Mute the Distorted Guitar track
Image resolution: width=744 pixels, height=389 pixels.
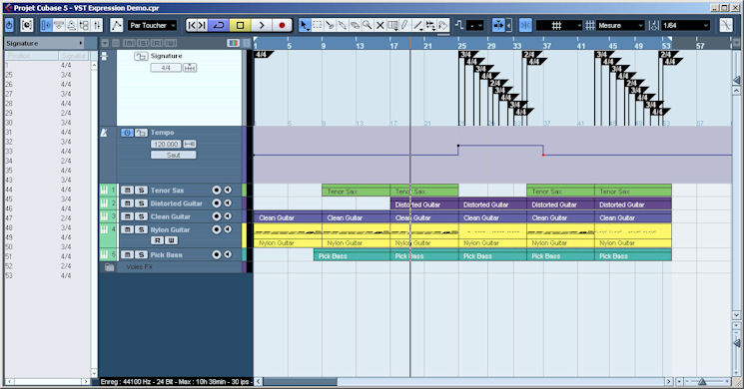(x=127, y=203)
